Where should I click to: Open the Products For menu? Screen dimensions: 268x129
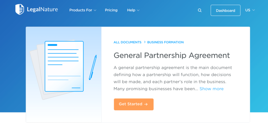coord(81,10)
